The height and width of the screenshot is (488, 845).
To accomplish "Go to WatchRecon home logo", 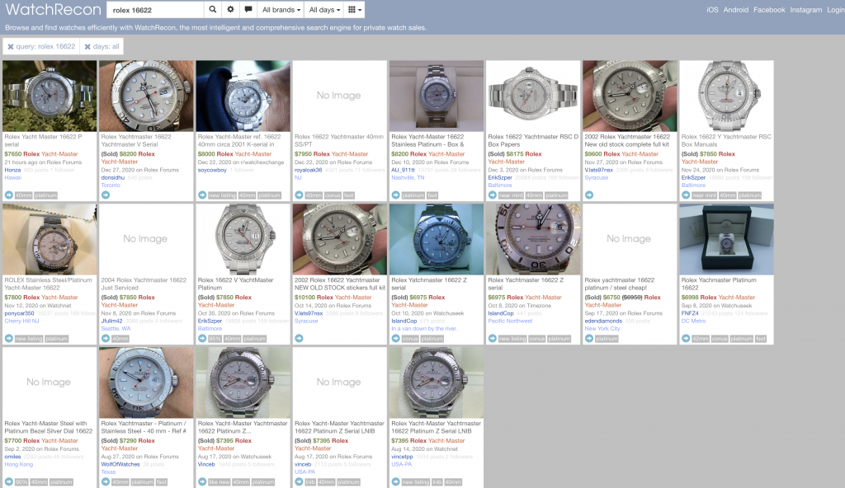I will tap(53, 10).
